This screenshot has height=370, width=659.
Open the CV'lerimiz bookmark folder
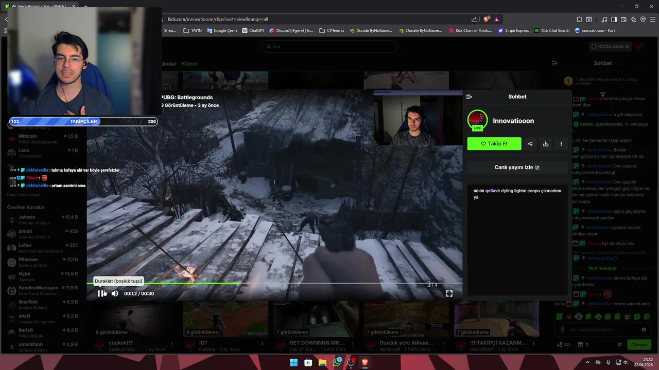coord(332,30)
